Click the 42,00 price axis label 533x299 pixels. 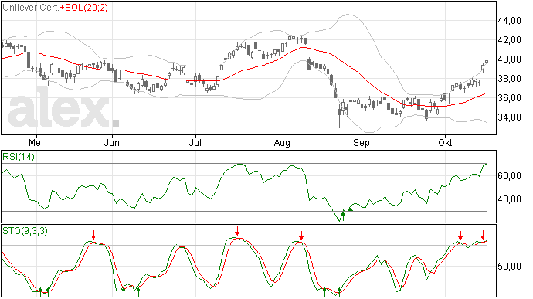509,40
